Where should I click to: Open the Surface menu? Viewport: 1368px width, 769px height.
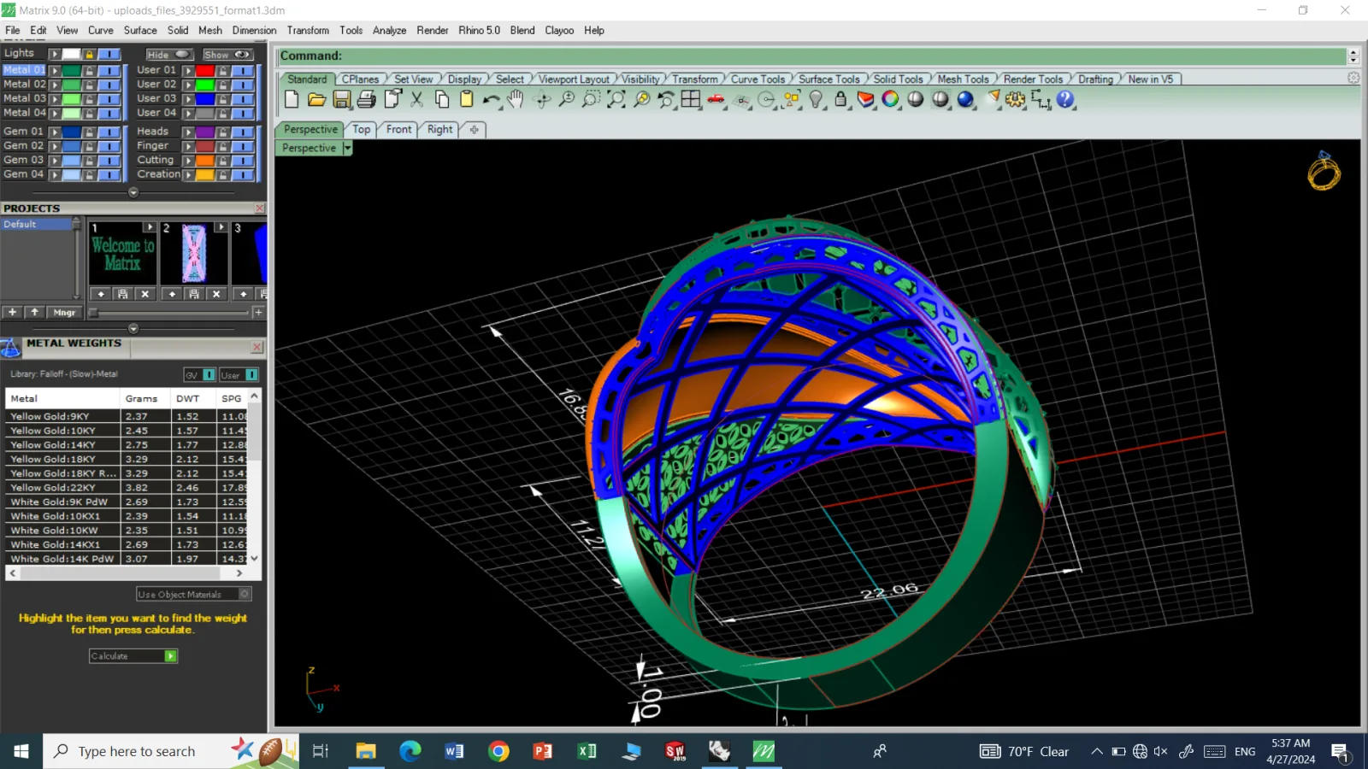click(x=140, y=30)
